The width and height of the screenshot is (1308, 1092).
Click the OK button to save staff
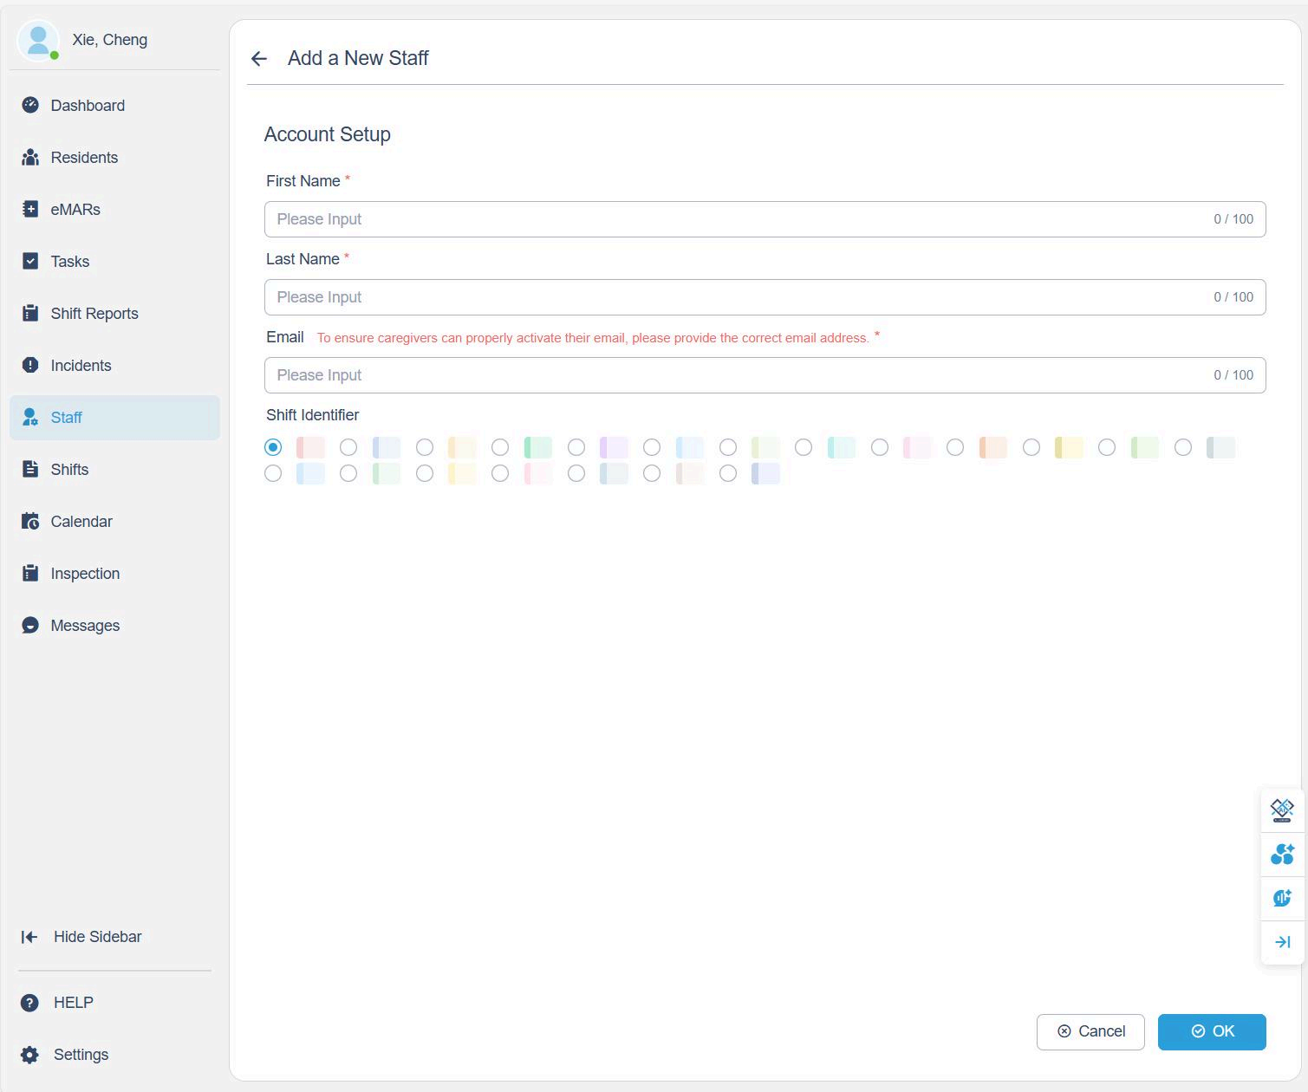click(1211, 1031)
